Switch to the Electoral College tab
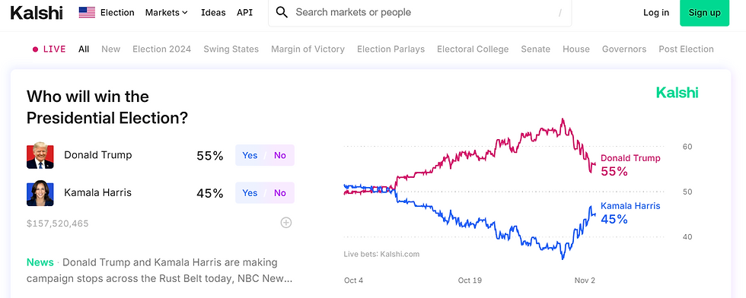 point(473,49)
